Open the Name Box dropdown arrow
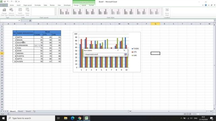Image resolution: width=216 pixels, height=121 pixels. click(19, 21)
